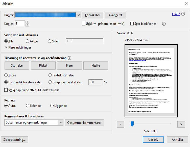This screenshot has width=190, height=147.
Task: Click Opsummer kommentarer button
Action: 84,123
